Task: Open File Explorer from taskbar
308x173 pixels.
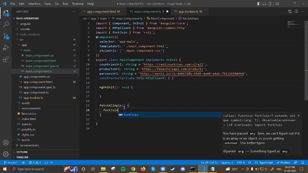Action: click(103, 169)
